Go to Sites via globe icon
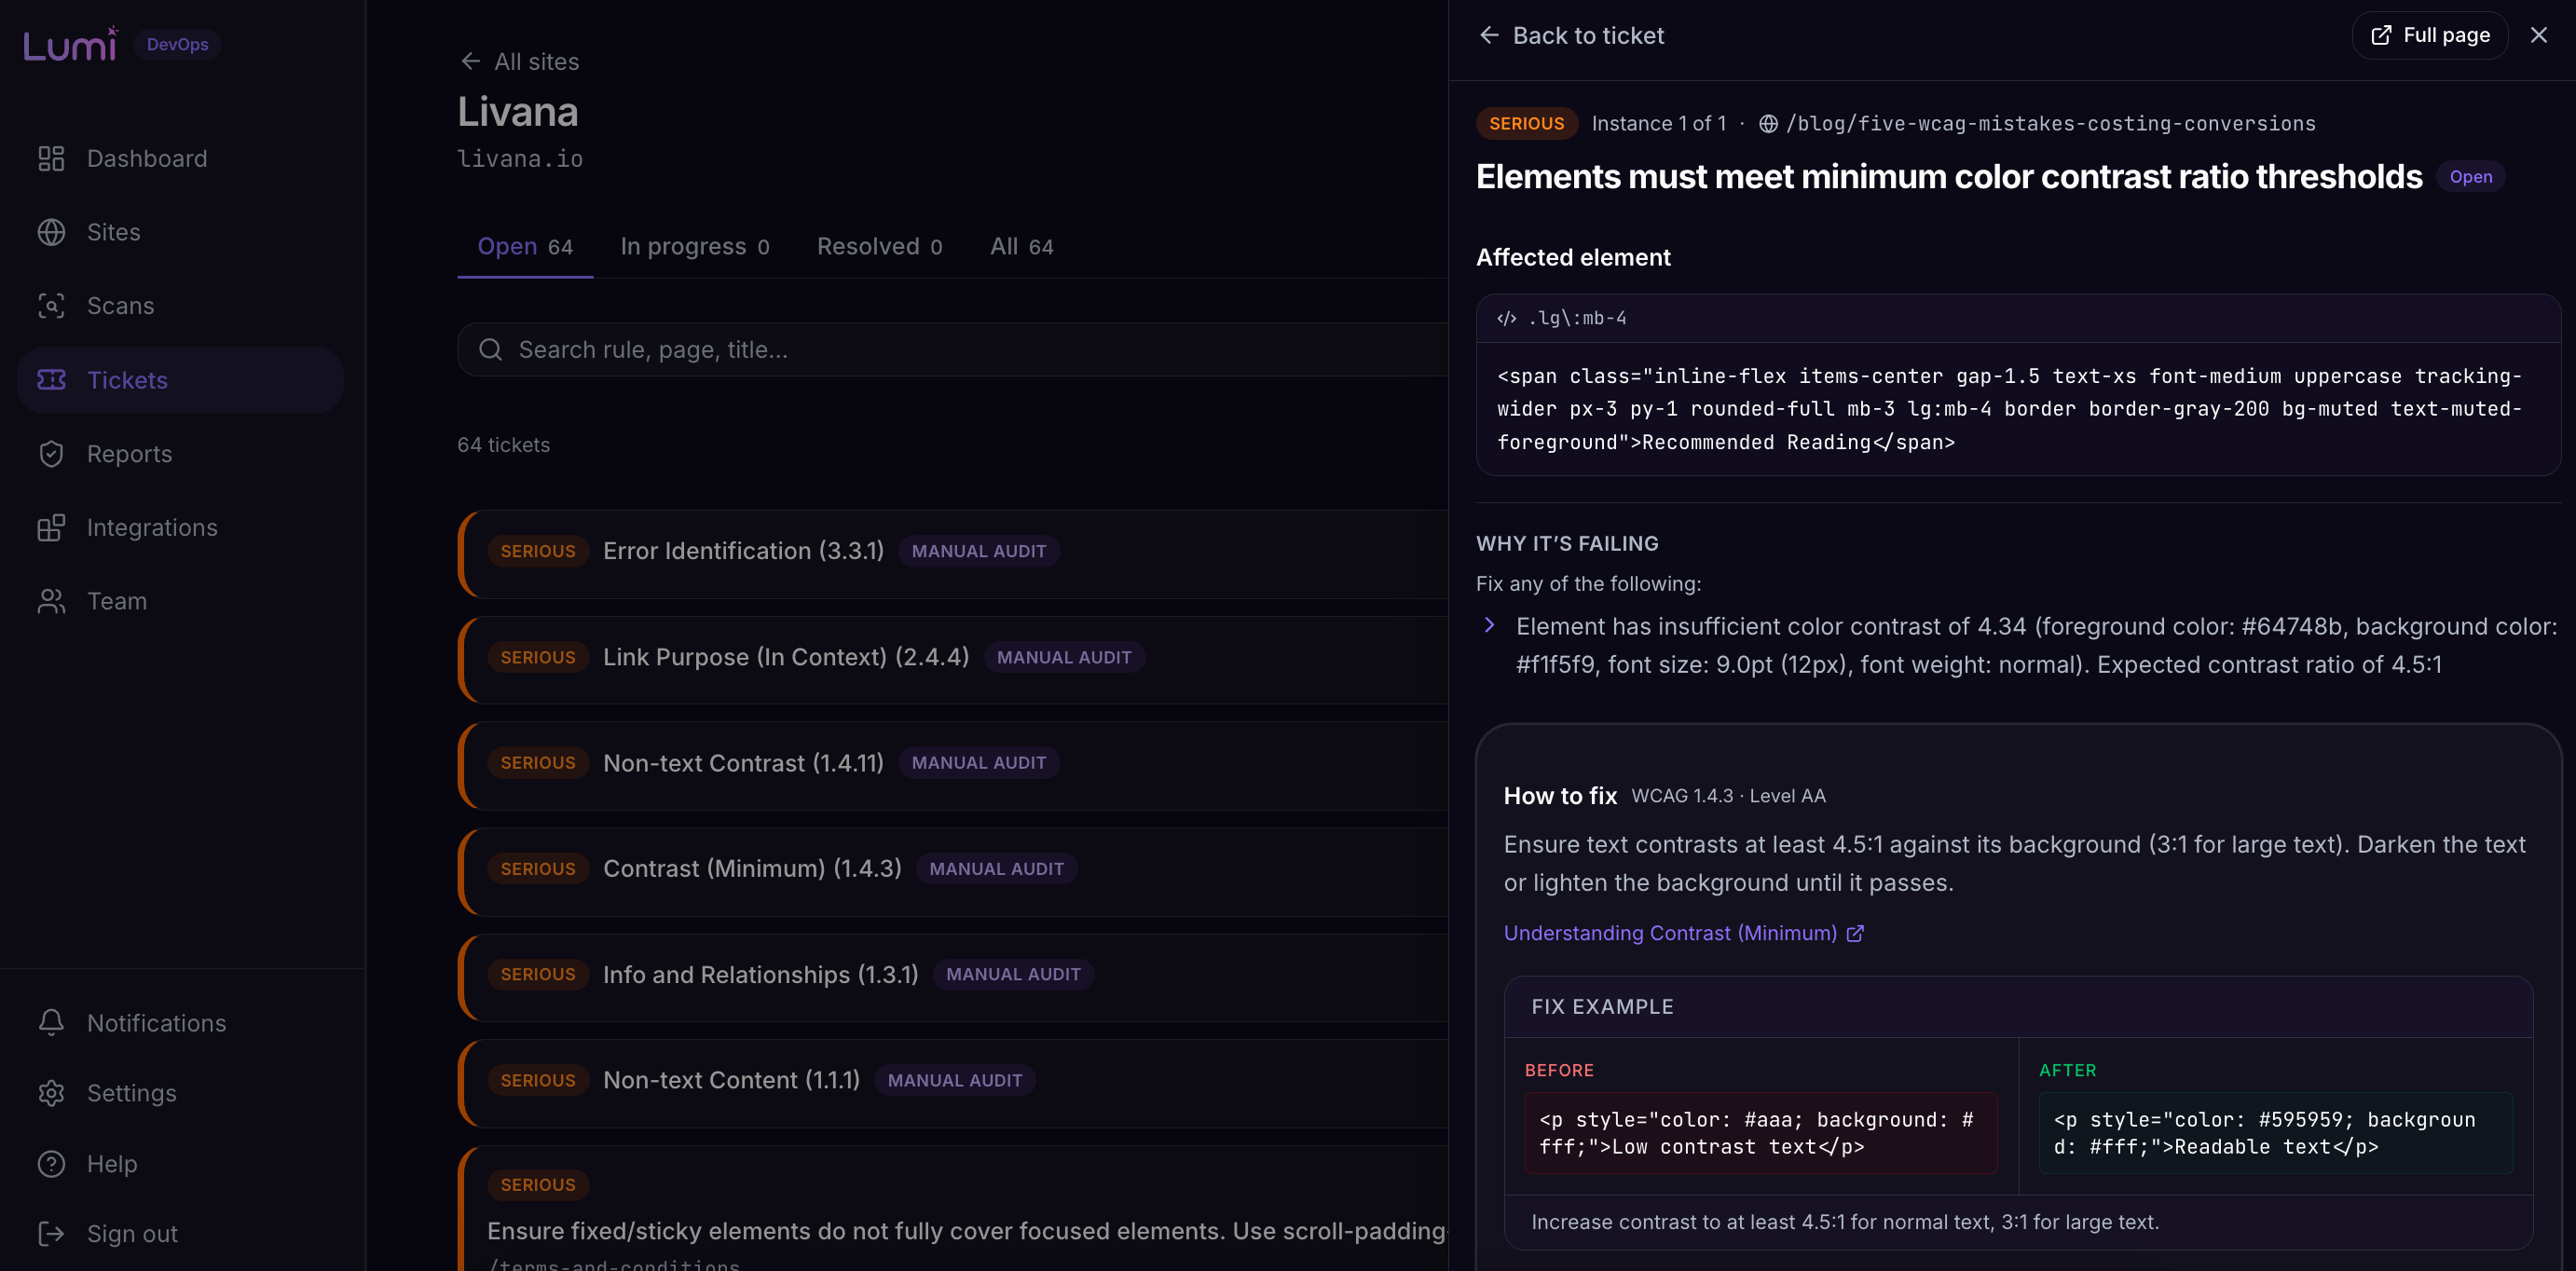Image resolution: width=2576 pixels, height=1271 pixels. (x=51, y=232)
